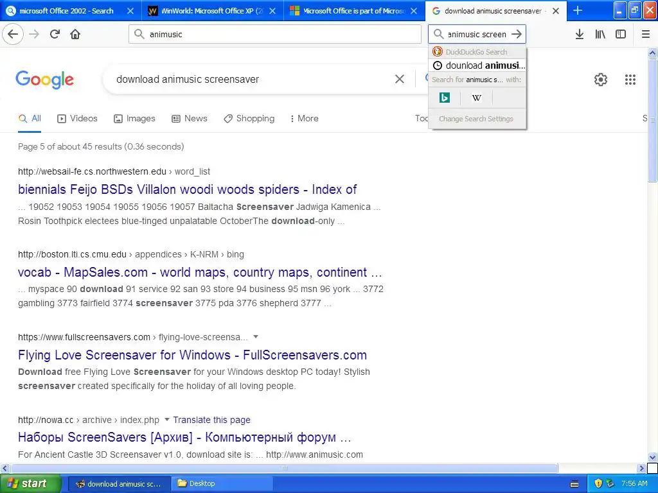This screenshot has width=658, height=493.
Task: Click the browser forward arrow
Action: click(34, 34)
